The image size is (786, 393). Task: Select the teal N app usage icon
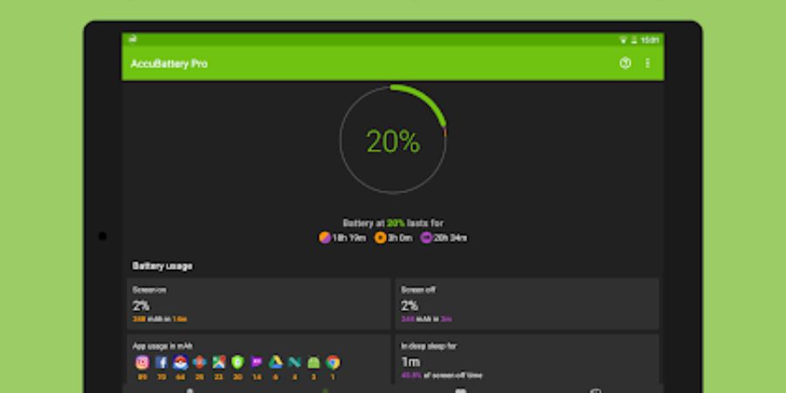295,362
